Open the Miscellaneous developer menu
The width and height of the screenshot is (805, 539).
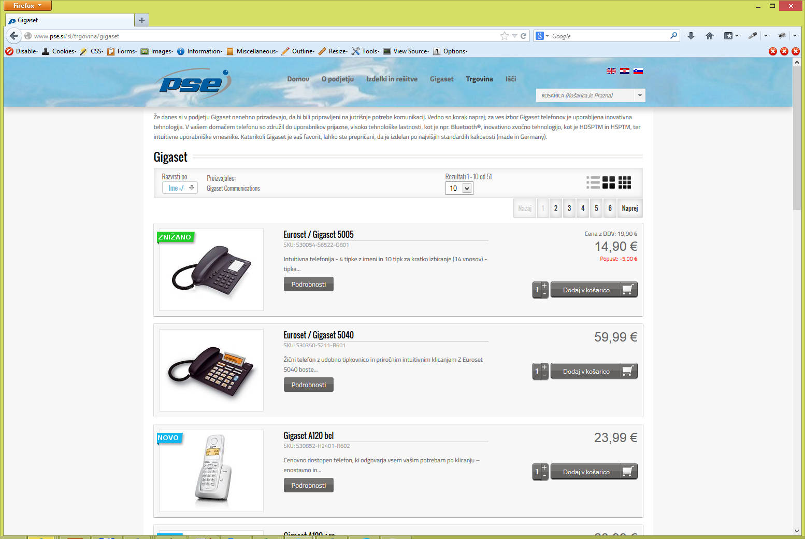[252, 51]
